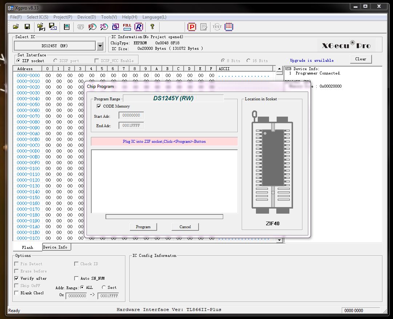Toggle the Pin Detect checkbox

coord(17,264)
